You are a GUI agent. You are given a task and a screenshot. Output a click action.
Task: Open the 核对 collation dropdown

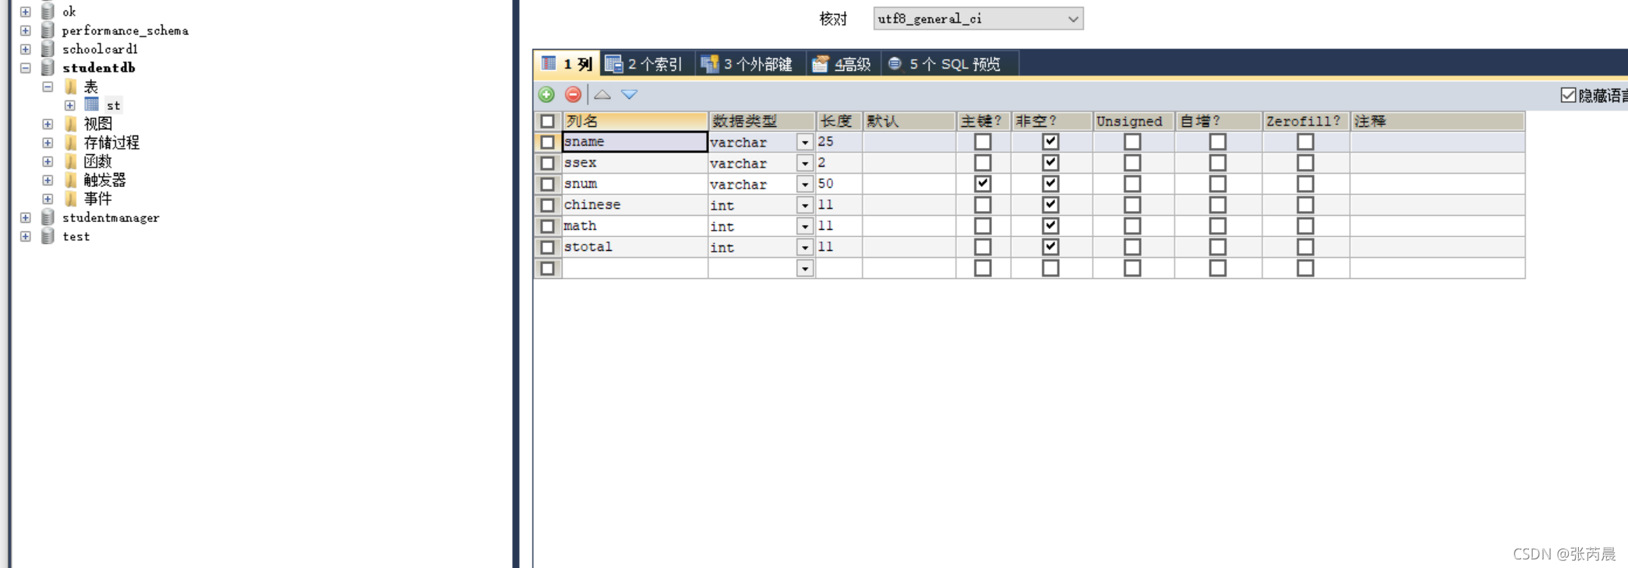click(x=978, y=19)
